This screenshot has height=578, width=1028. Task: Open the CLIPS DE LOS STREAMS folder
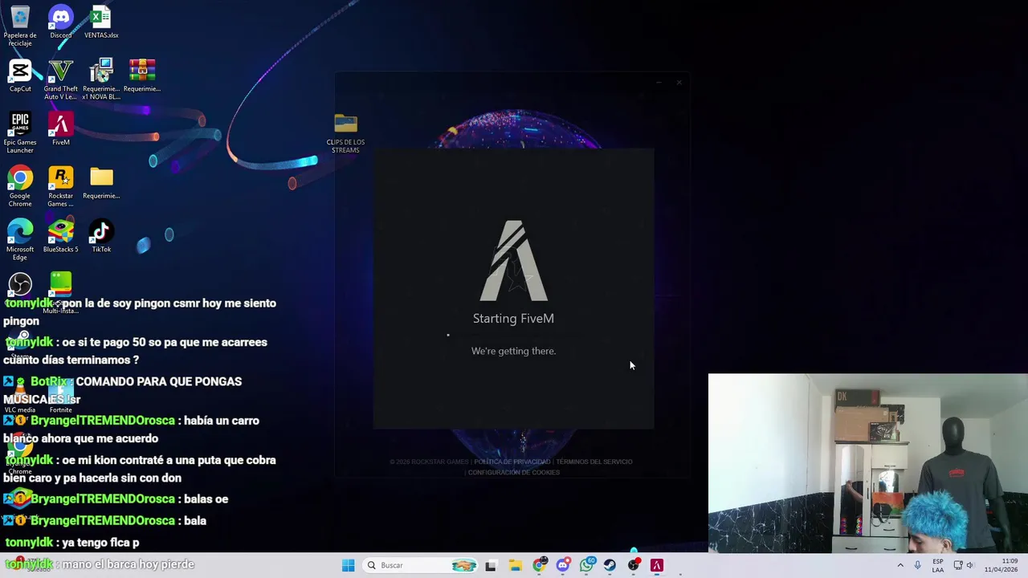345,133
